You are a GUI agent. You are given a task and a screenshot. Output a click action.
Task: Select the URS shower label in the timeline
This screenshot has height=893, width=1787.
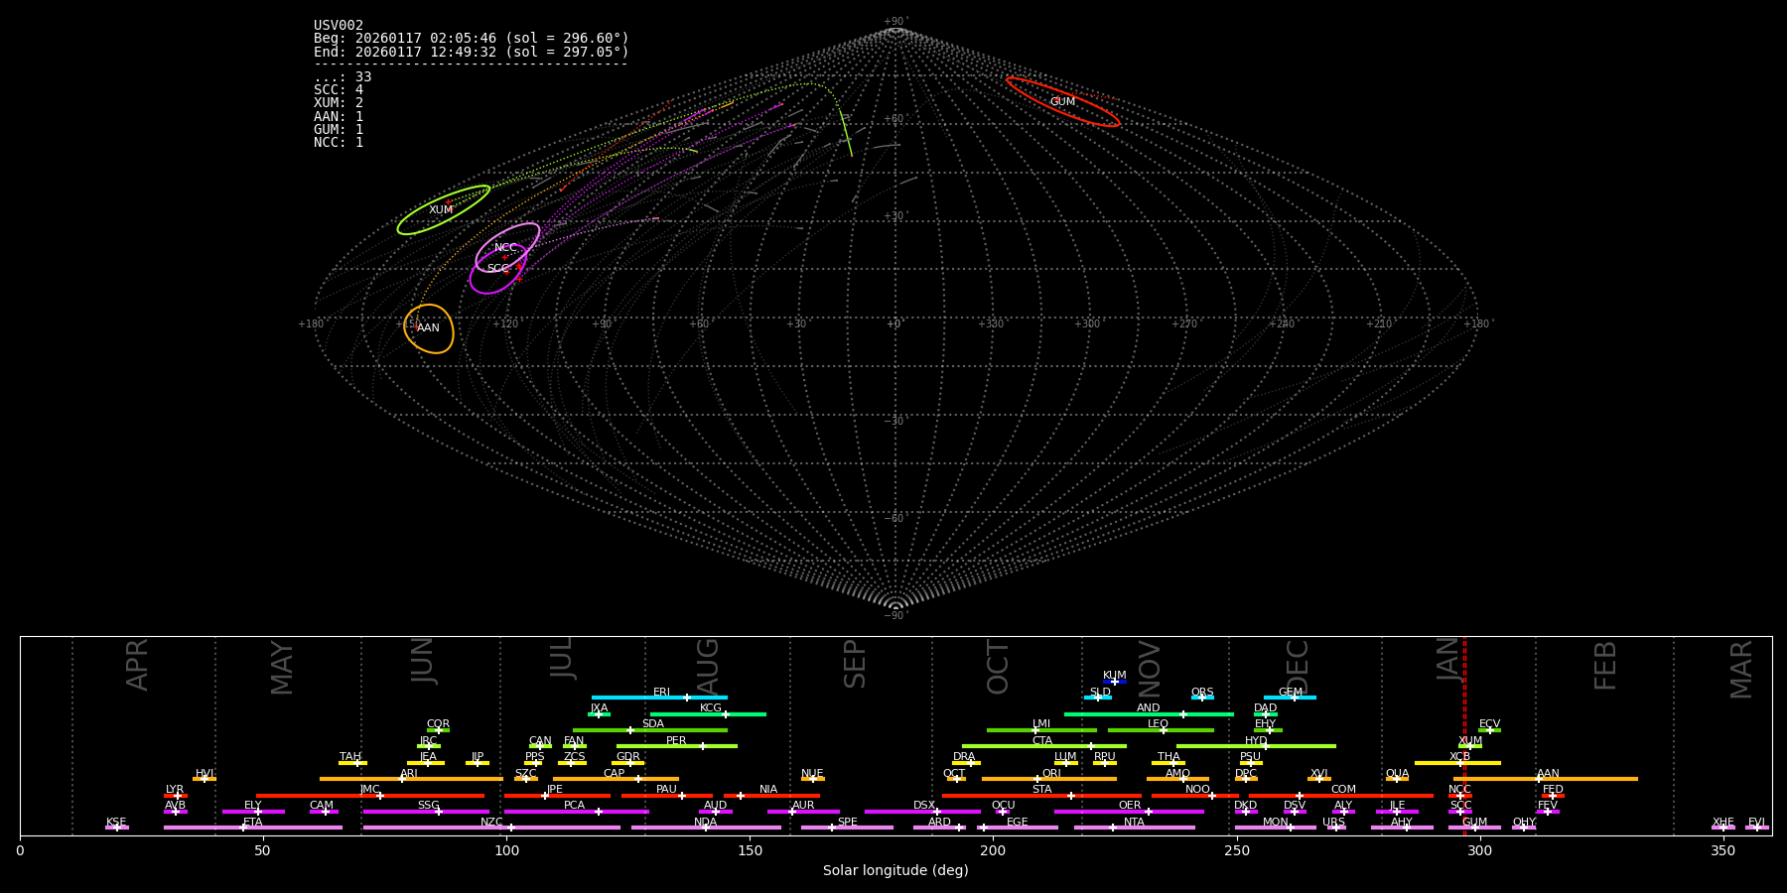tap(1333, 823)
